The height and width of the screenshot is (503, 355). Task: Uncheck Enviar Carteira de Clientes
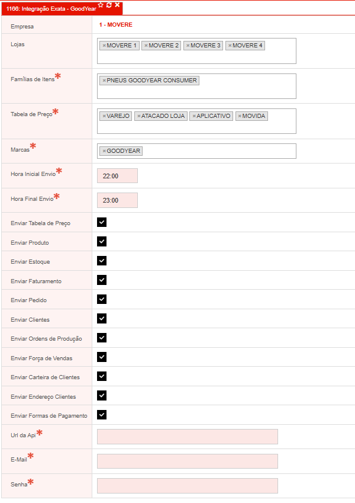[102, 376]
